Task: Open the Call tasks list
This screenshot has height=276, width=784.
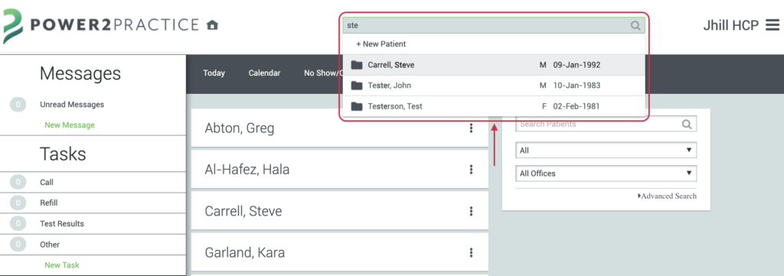Action: coord(47,182)
